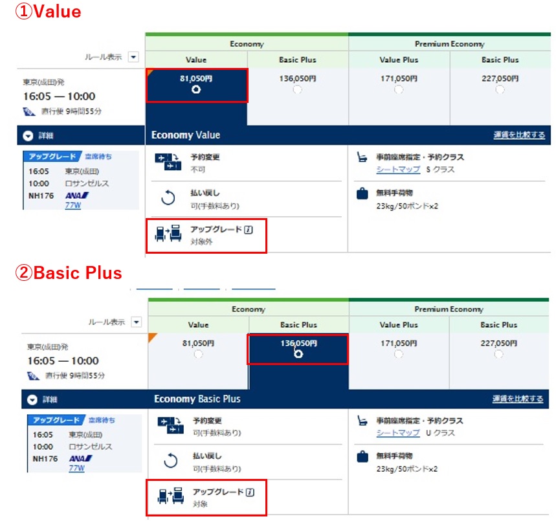Click 運賃を比較する link in Economy Value bar
The image size is (556, 521).
(519, 135)
